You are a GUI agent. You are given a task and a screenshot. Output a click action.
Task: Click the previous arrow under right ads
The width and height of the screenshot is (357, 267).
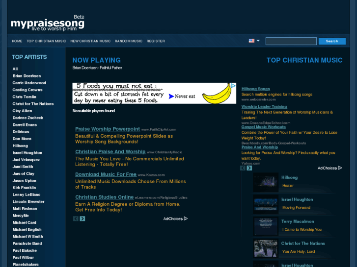243,168
